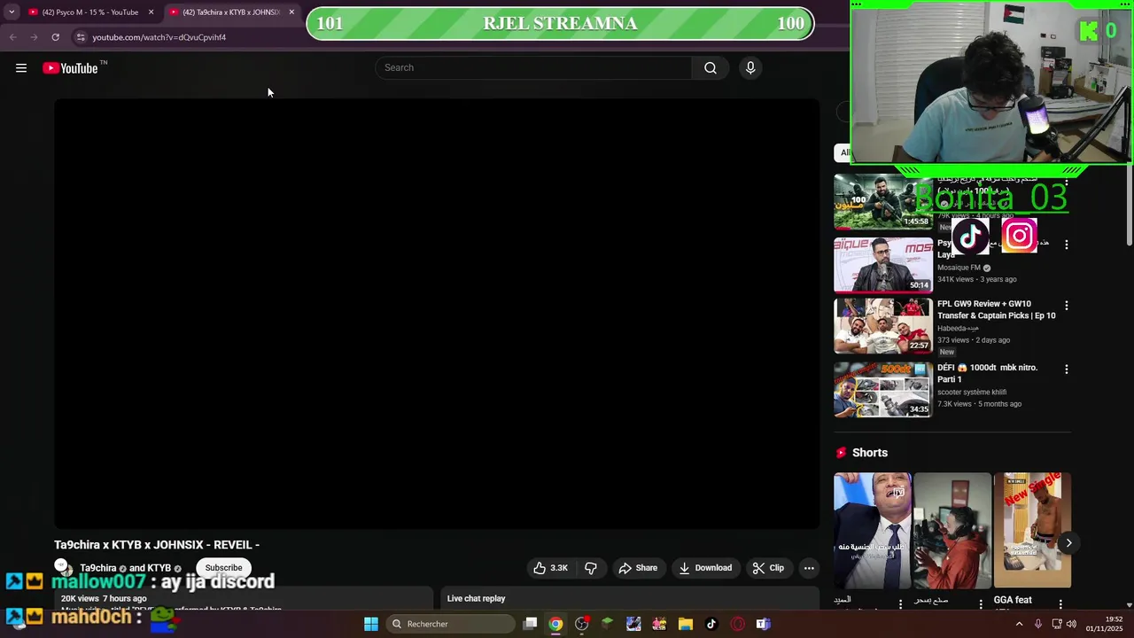The height and width of the screenshot is (638, 1134).
Task: Dislike the video with thumbs down
Action: (591, 568)
